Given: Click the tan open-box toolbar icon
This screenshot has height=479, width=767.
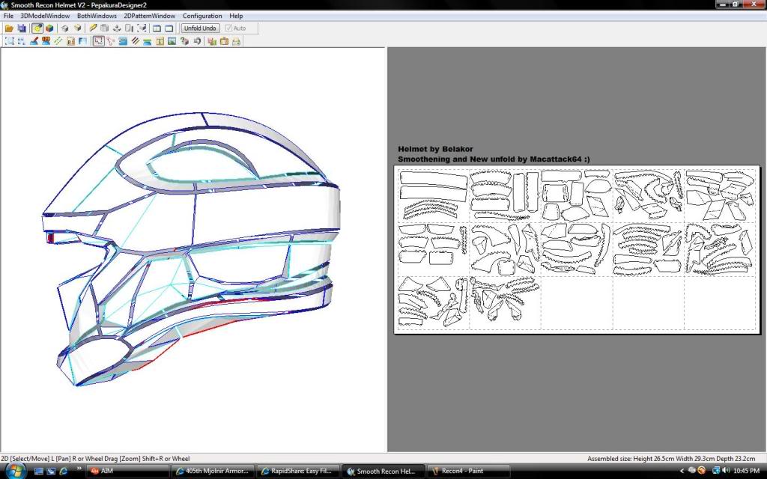Looking at the screenshot, I should [x=77, y=28].
